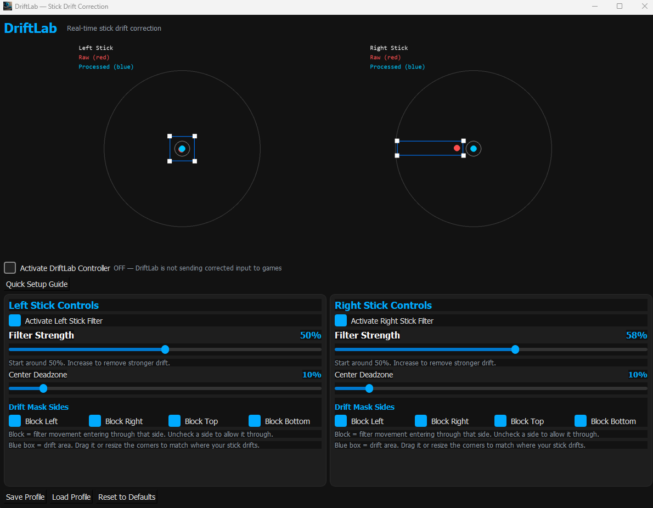The height and width of the screenshot is (508, 653).
Task: Enable the Activate DriftLab Controller checkbox
Action: point(10,268)
